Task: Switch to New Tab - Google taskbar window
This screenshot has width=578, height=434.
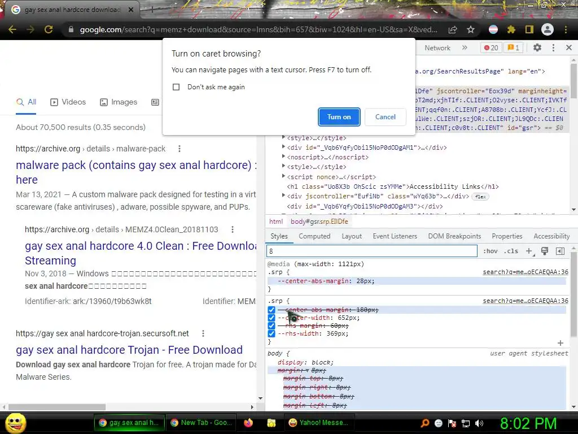Action: pyautogui.click(x=201, y=423)
